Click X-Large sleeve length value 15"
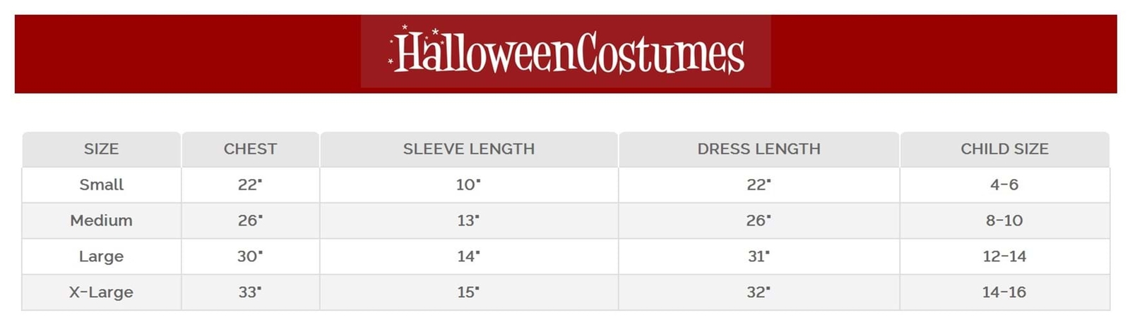 tap(468, 292)
